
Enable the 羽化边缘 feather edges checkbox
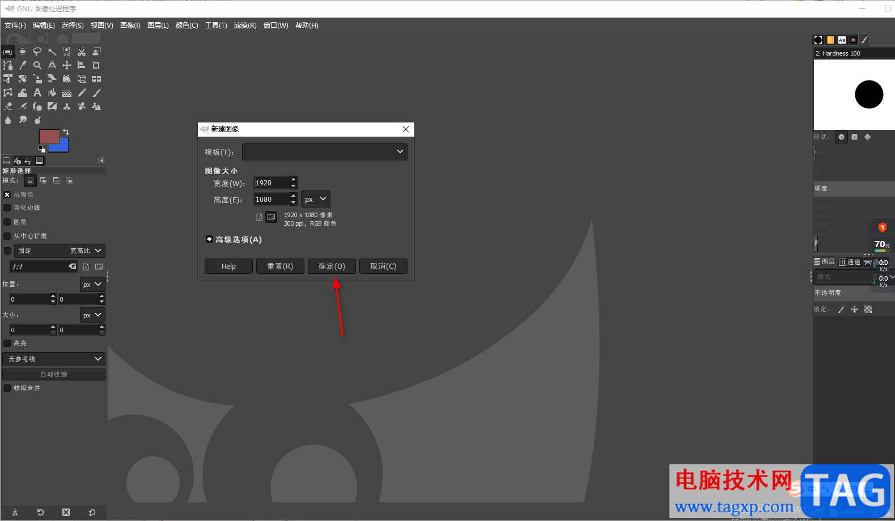(7, 208)
